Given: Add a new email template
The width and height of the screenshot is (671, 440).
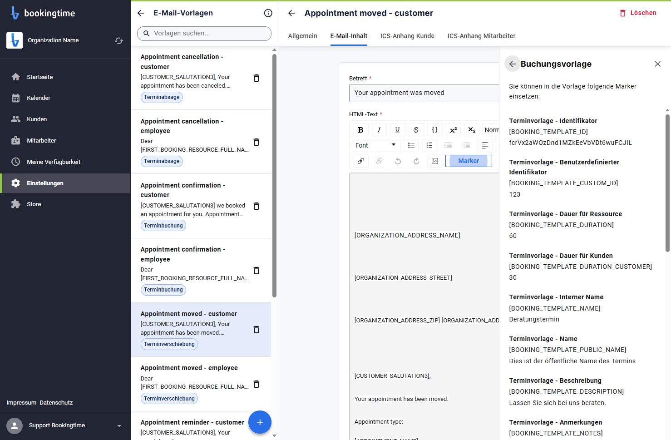Looking at the screenshot, I should coord(260,422).
